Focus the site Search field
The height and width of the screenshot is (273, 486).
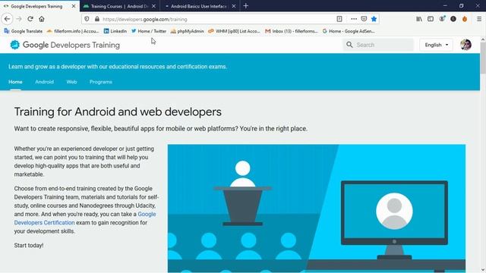pyautogui.click(x=378, y=45)
